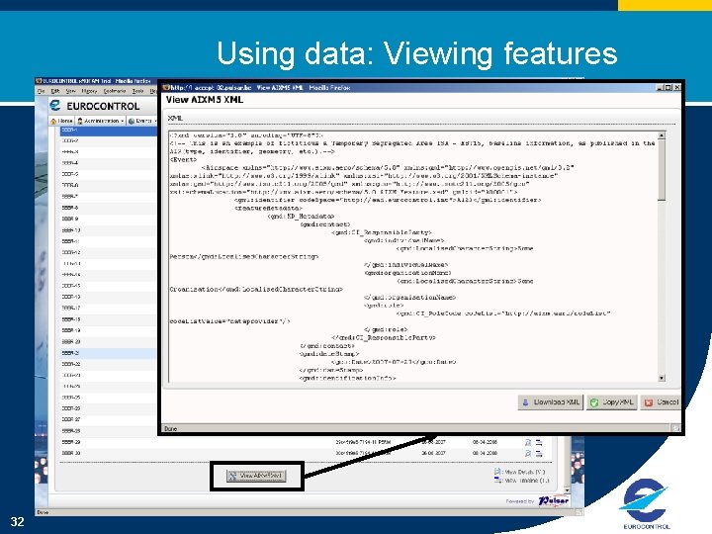Click the Done status in the XML window
The width and height of the screenshot is (712, 534).
[x=171, y=428]
